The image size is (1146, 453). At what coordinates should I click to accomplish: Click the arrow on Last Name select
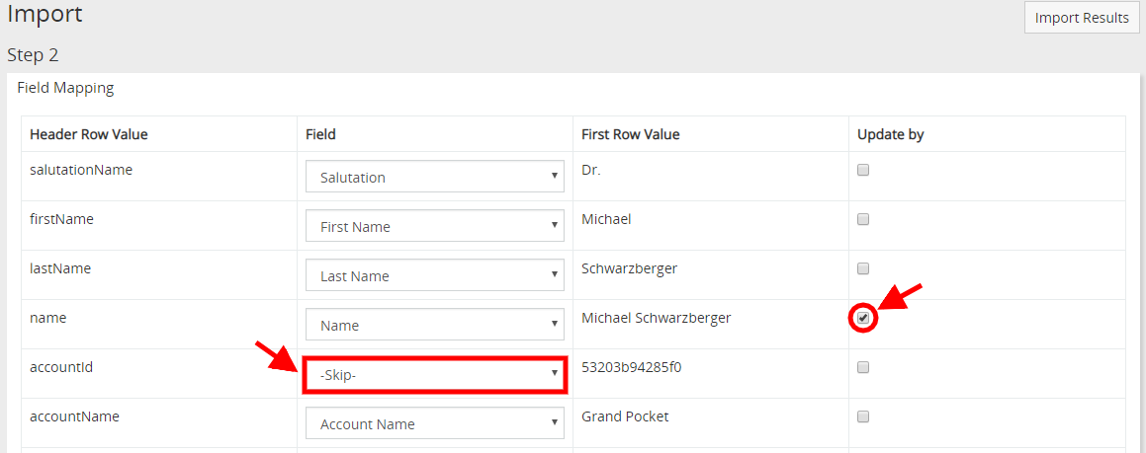[x=555, y=274]
